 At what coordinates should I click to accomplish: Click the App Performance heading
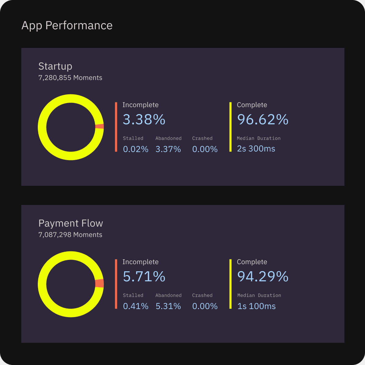pos(67,26)
